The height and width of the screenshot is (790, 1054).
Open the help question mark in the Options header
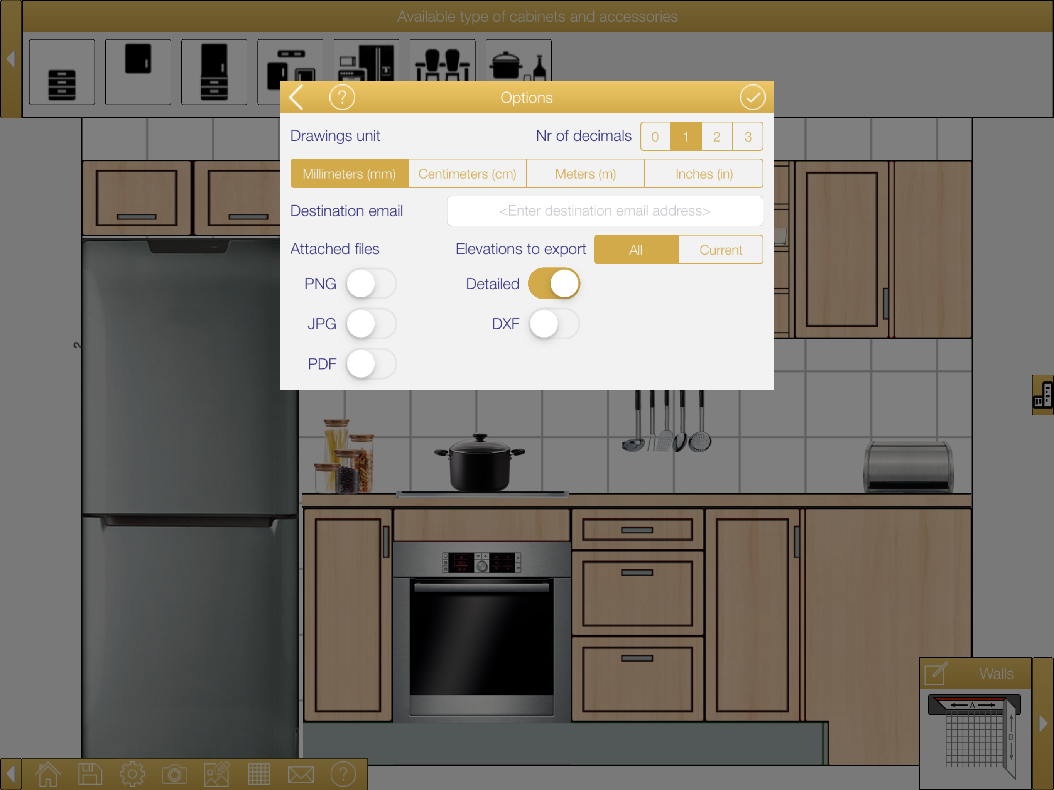342,98
